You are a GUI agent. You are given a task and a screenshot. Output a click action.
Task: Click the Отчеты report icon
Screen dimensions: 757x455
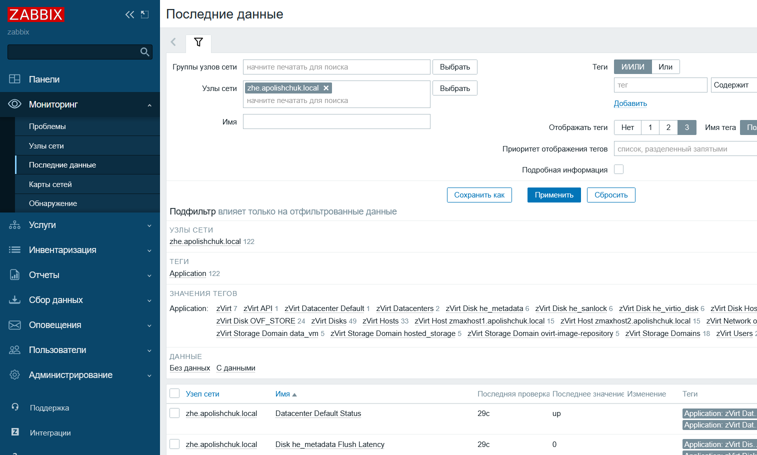14,275
